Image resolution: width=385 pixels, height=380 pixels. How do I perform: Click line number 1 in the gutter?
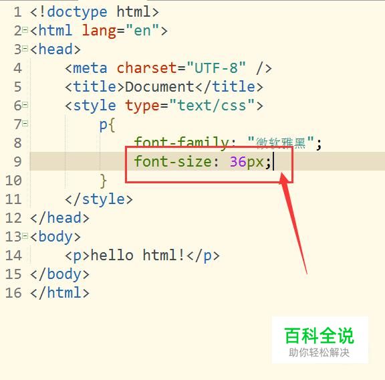coord(17,12)
